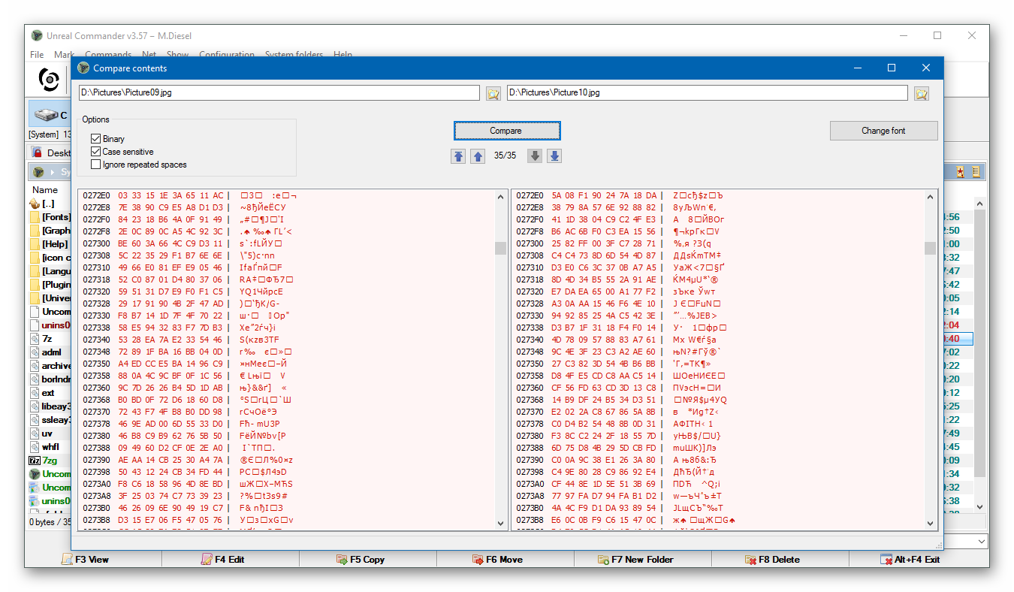Viewport: 1014px width, 592px height.
Task: Focus the right file path field
Action: [708, 92]
